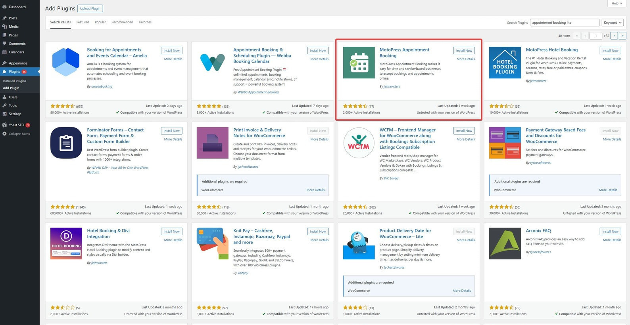The image size is (630, 325).
Task: Focus the Search Plugins input field
Action: (565, 23)
